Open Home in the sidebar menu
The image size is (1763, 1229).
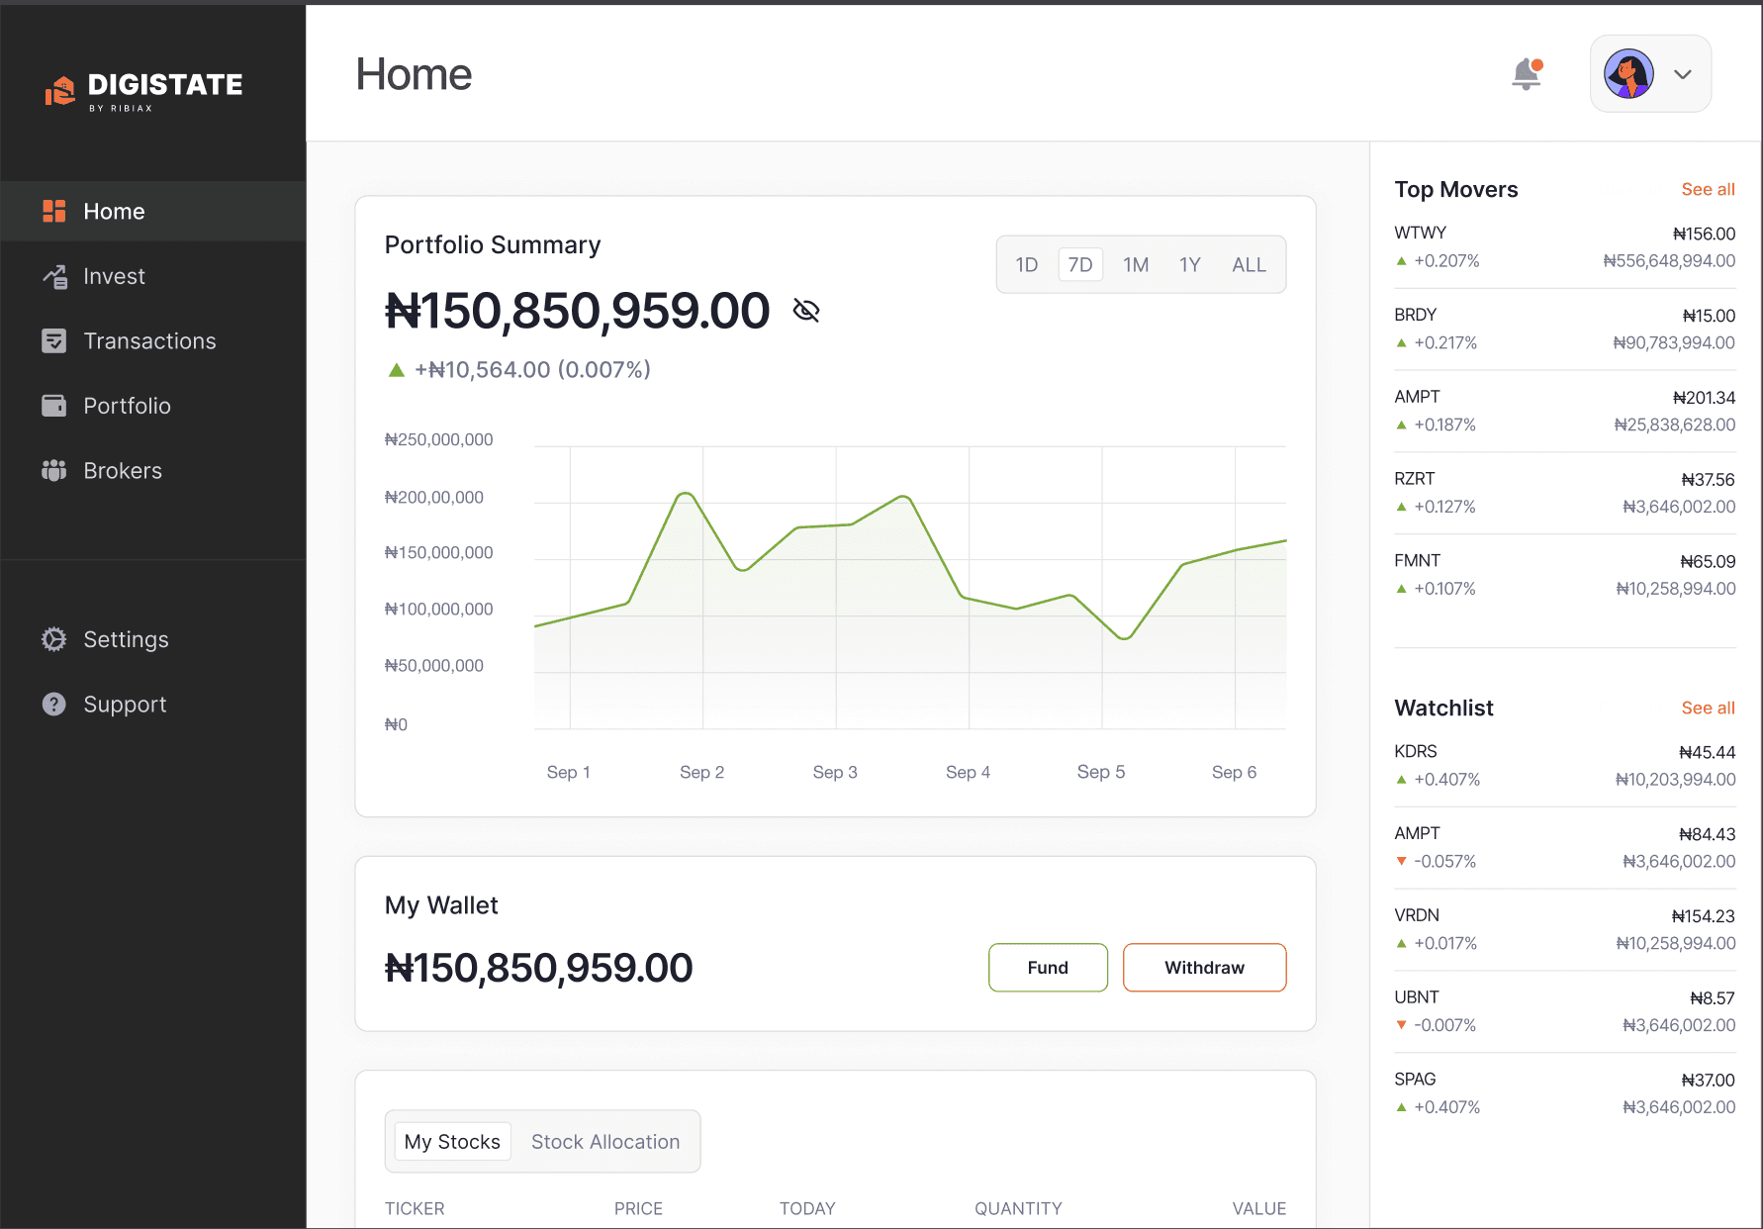tap(153, 211)
